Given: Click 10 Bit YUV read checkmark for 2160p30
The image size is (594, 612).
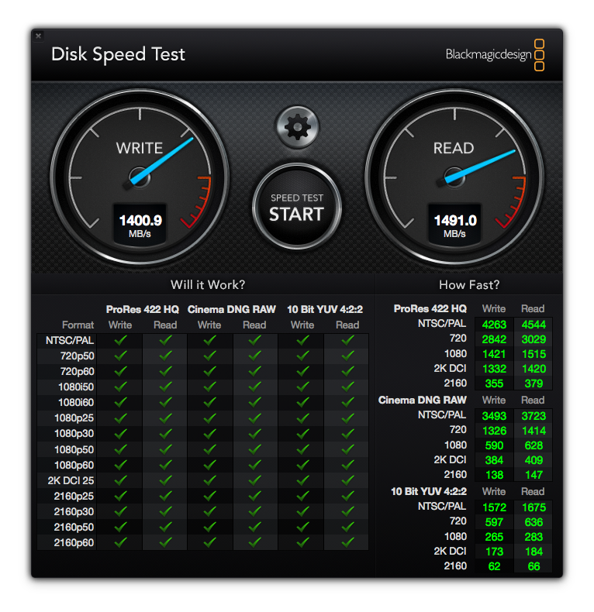Looking at the screenshot, I should 347,511.
